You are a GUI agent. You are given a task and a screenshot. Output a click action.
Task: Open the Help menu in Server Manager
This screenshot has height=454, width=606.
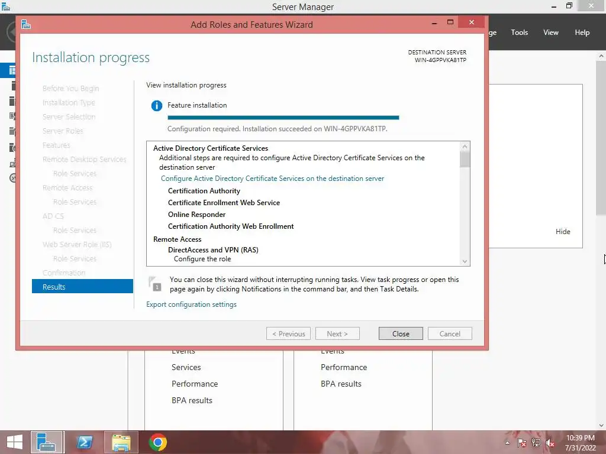tap(582, 33)
